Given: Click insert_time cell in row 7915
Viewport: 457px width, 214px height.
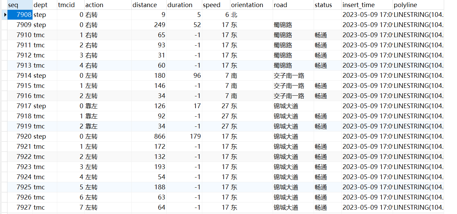Looking at the screenshot, I should click(x=367, y=86).
